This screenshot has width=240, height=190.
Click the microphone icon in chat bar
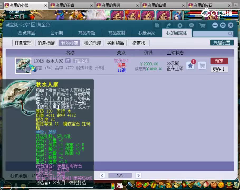[16, 186]
